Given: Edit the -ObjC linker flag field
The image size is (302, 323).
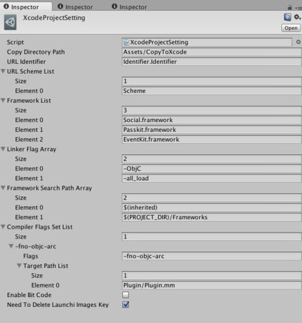Looking at the screenshot, I should click(x=211, y=169).
